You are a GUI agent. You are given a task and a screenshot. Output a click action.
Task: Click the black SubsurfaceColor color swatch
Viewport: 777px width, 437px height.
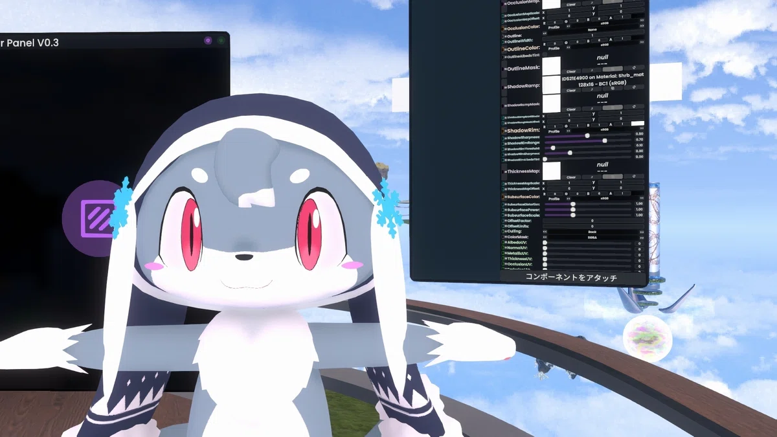click(x=637, y=193)
